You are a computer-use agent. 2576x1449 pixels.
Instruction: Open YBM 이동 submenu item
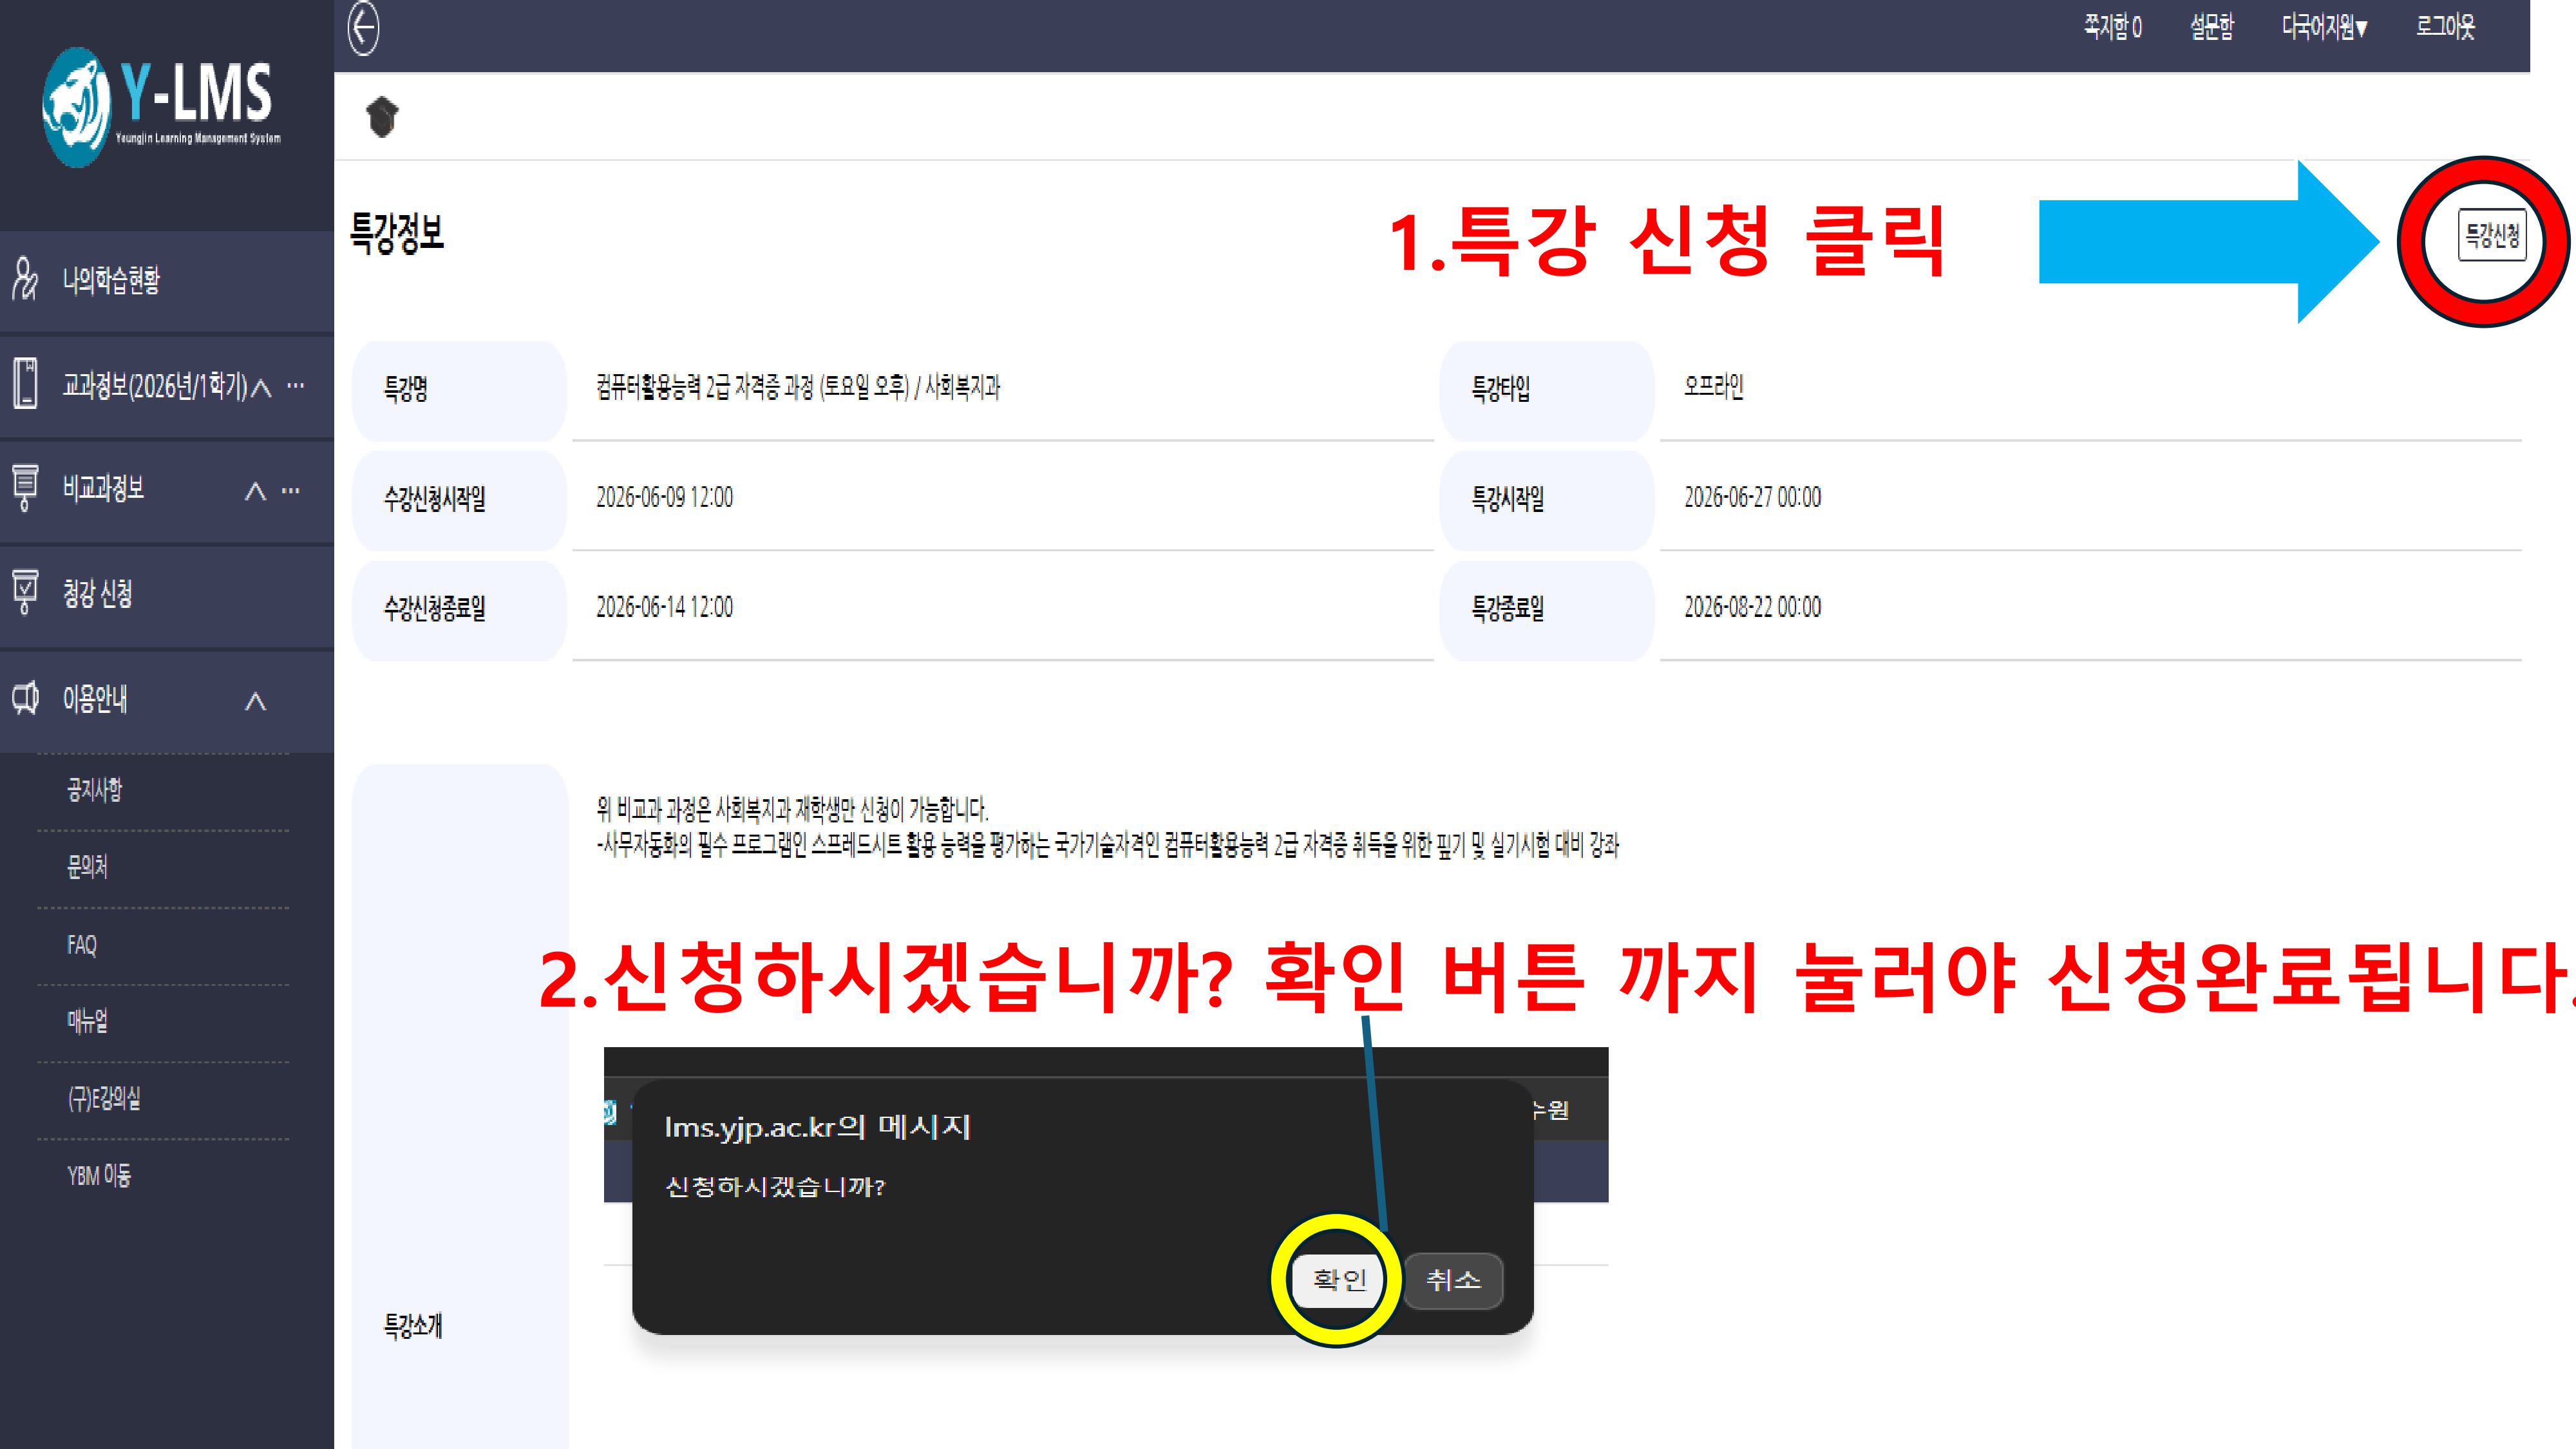point(99,1175)
